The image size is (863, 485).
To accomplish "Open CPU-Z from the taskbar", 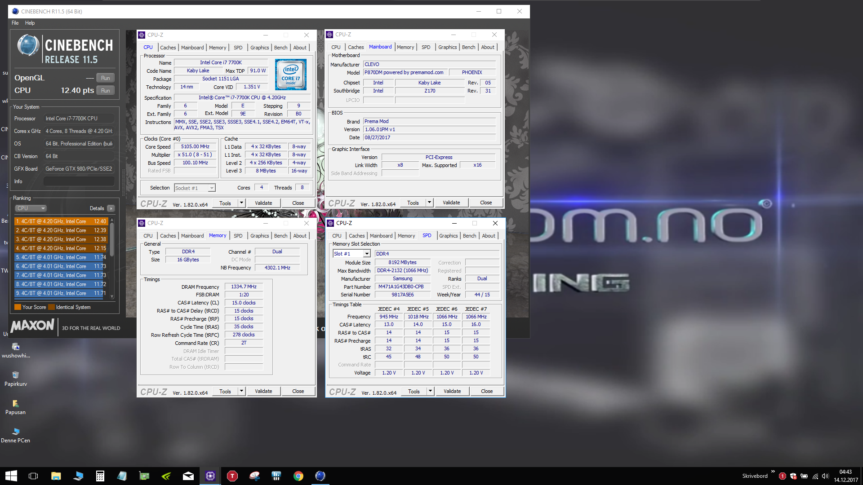I will coord(210,476).
